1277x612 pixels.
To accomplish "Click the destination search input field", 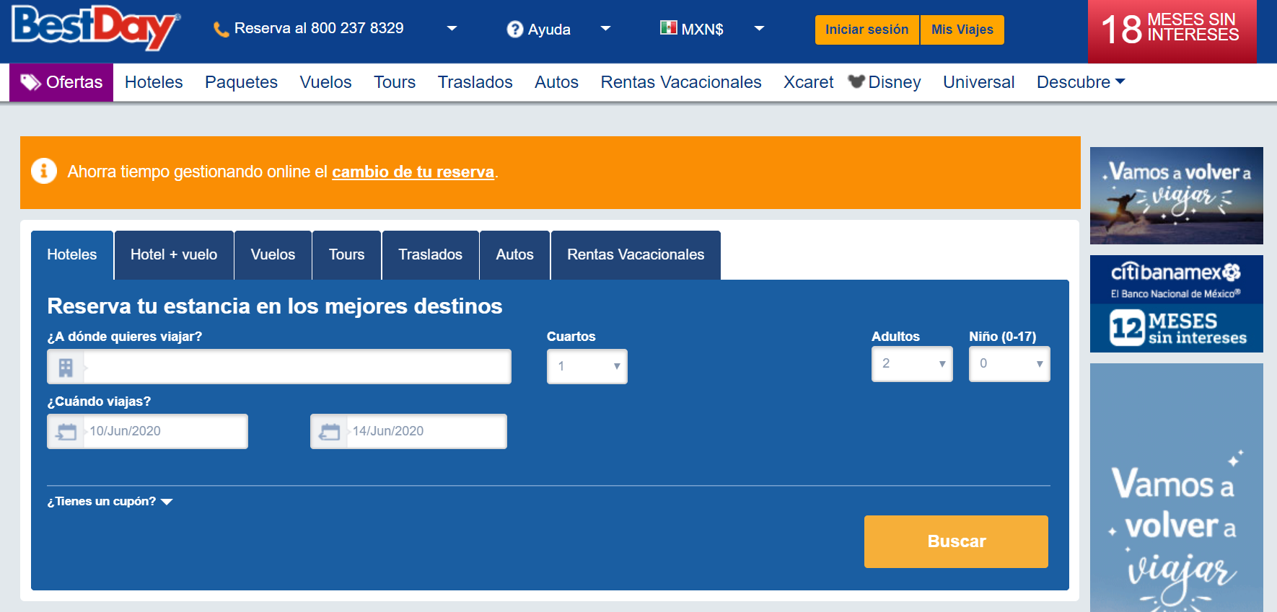I will (297, 367).
